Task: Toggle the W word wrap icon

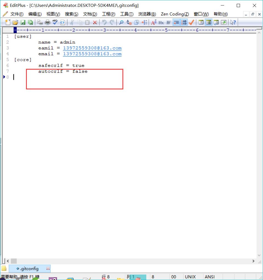Action: pyautogui.click(x=168, y=22)
